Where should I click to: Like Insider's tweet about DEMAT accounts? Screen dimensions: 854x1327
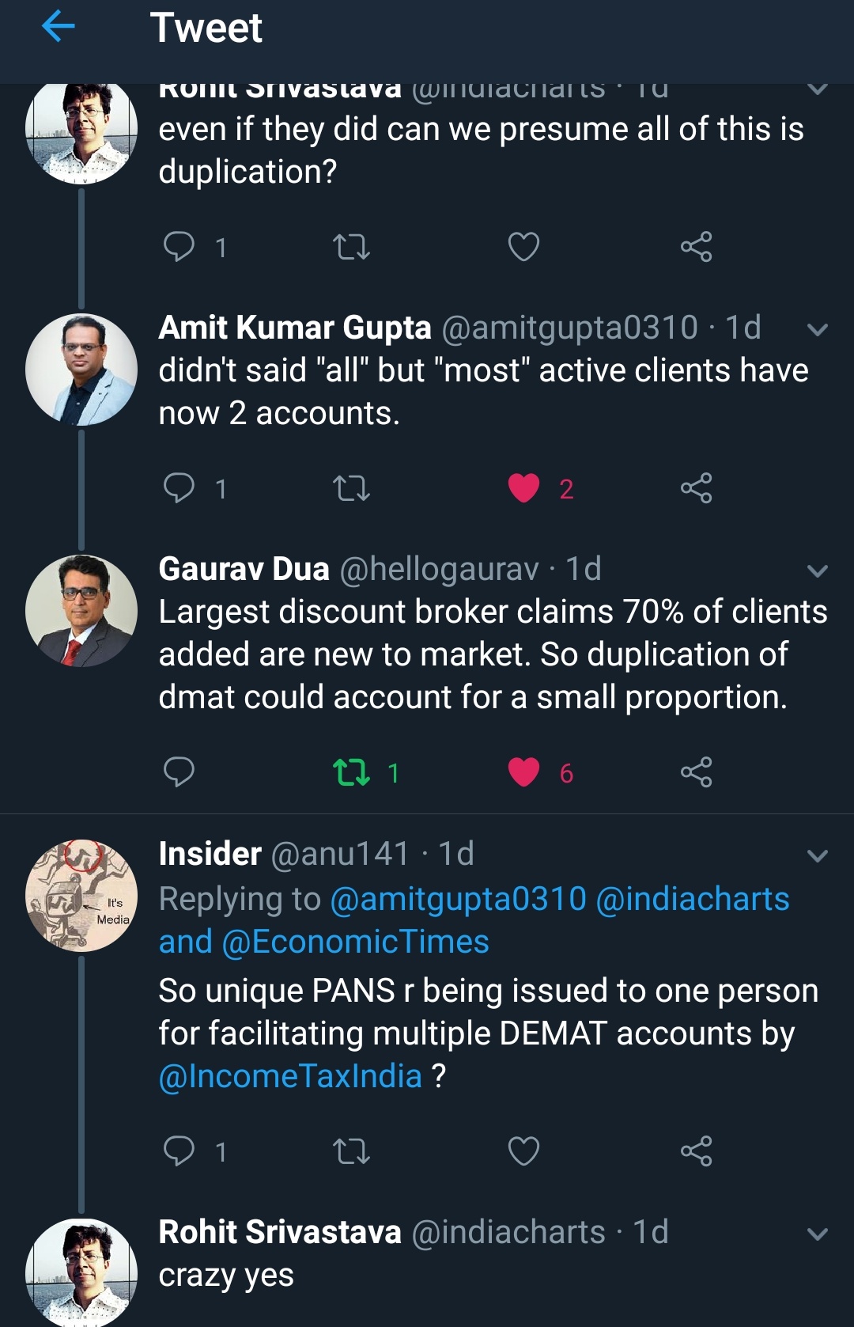523,1151
